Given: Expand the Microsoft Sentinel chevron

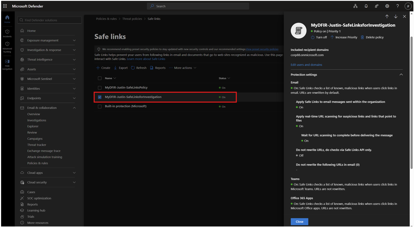Looking at the screenshot, I should coord(74,79).
